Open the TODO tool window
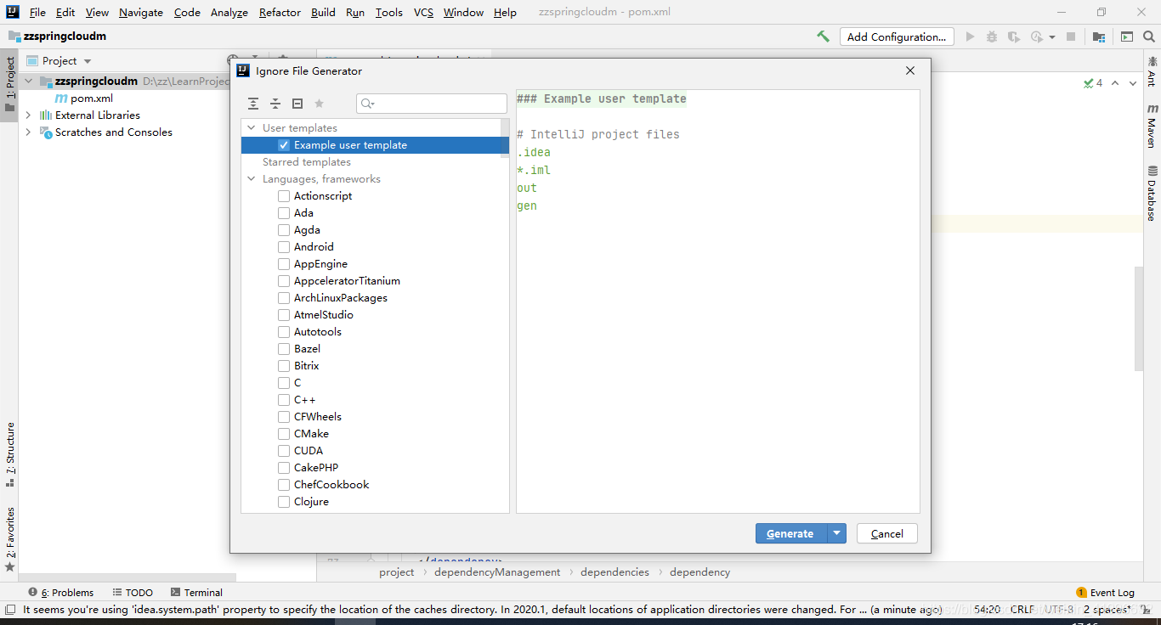Image resolution: width=1161 pixels, height=625 pixels. (x=133, y=593)
